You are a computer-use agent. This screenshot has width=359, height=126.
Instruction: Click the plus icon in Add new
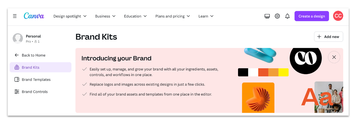[x=319, y=37]
